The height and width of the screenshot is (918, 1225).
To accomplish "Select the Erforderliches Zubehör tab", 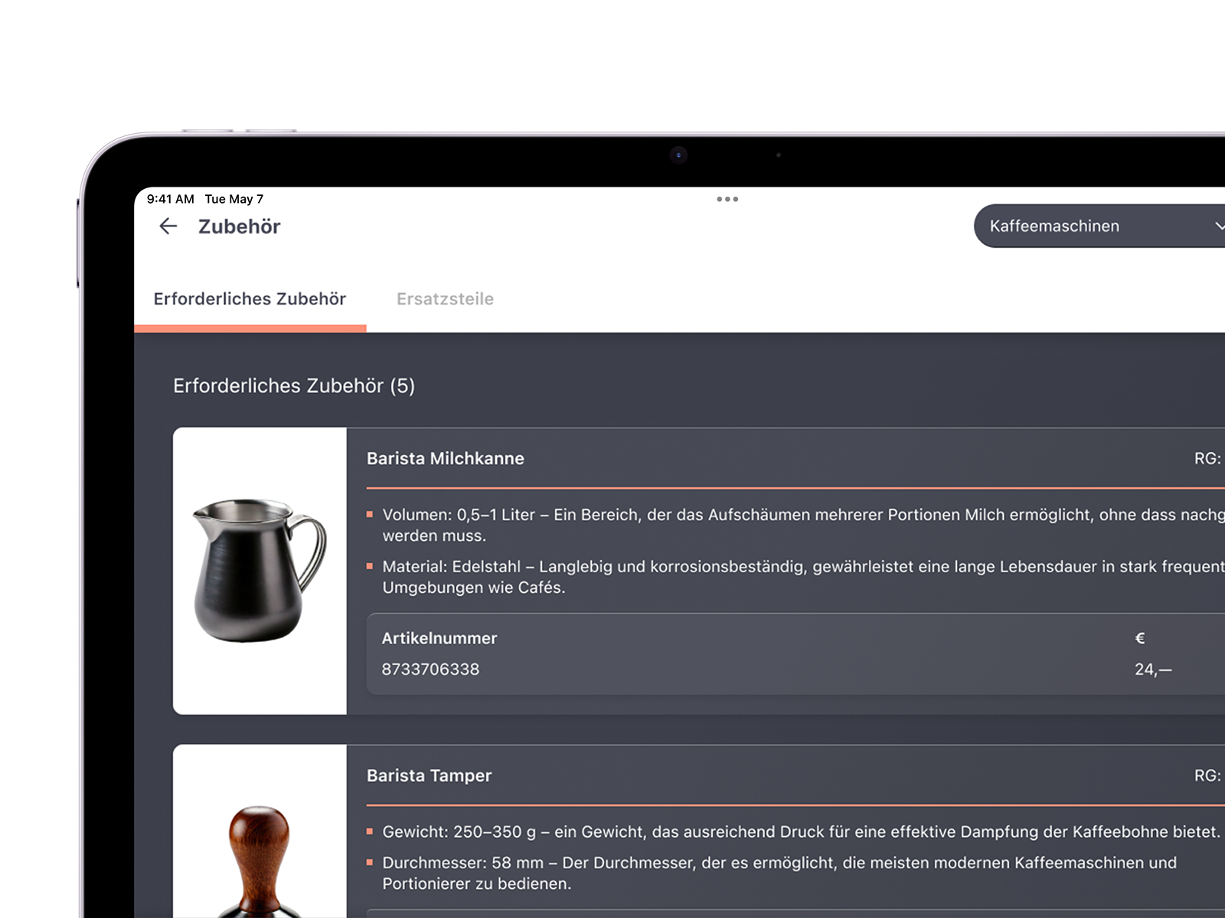I will (250, 299).
